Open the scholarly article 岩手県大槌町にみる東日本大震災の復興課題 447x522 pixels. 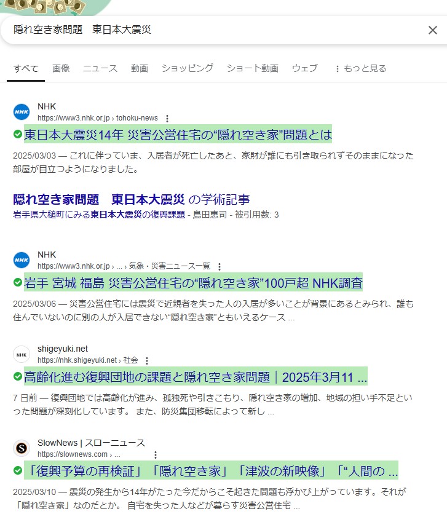(x=99, y=215)
